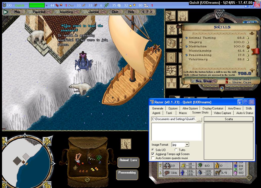Use the goblet and plate macro icon
Image resolution: width=261 pixels, height=188 pixels.
170,16
